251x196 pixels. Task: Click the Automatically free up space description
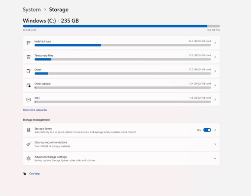[x=85, y=132]
